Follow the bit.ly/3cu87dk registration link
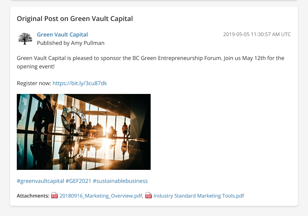Viewport: 308px width, 216px height. pos(80,83)
